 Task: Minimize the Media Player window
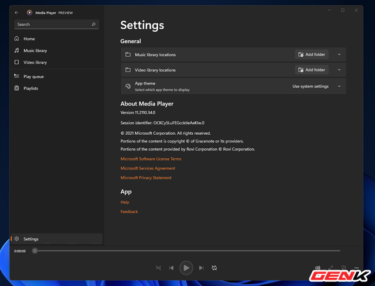click(329, 10)
